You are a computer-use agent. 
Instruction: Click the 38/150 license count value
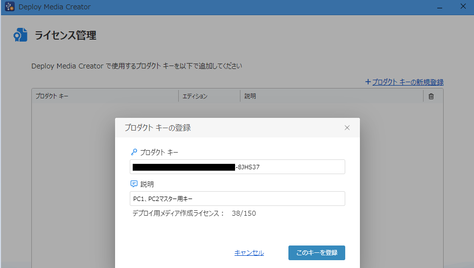coord(244,213)
